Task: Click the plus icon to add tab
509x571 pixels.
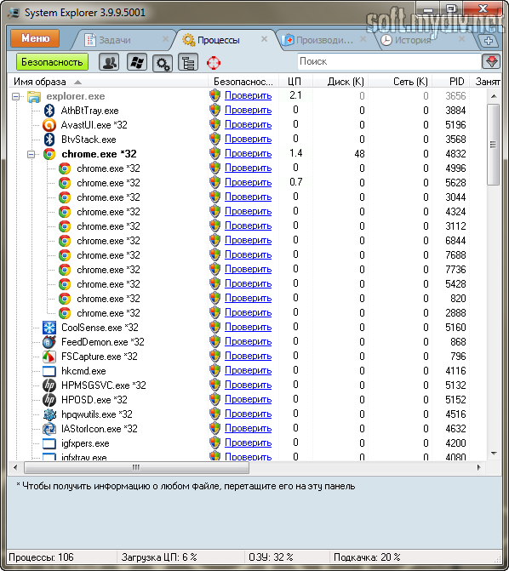Action: [489, 41]
